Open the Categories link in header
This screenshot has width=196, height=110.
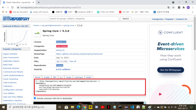(x=157, y=19)
